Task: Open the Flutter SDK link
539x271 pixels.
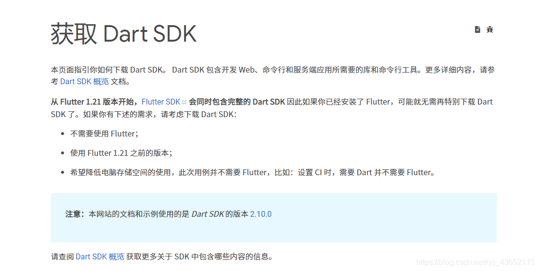Action: click(x=160, y=102)
